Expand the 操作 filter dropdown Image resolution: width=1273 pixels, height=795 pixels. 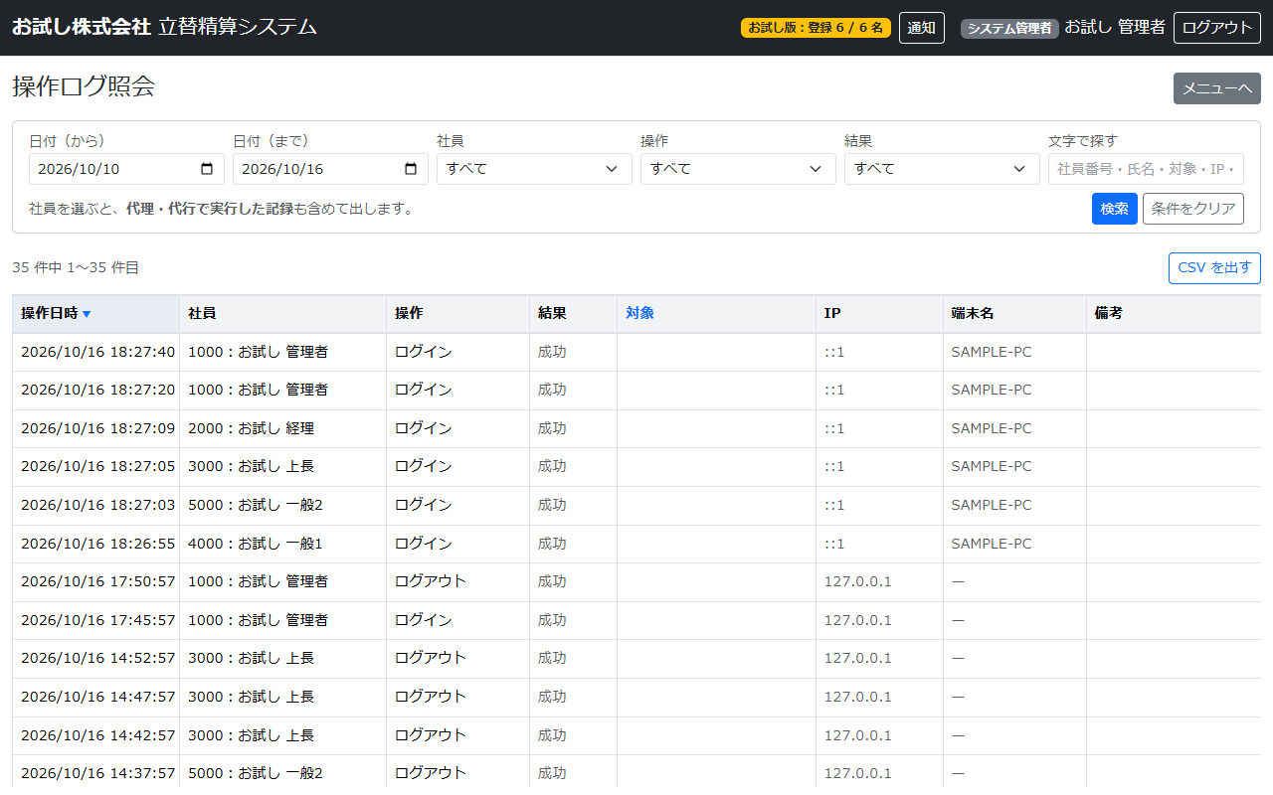(738, 169)
